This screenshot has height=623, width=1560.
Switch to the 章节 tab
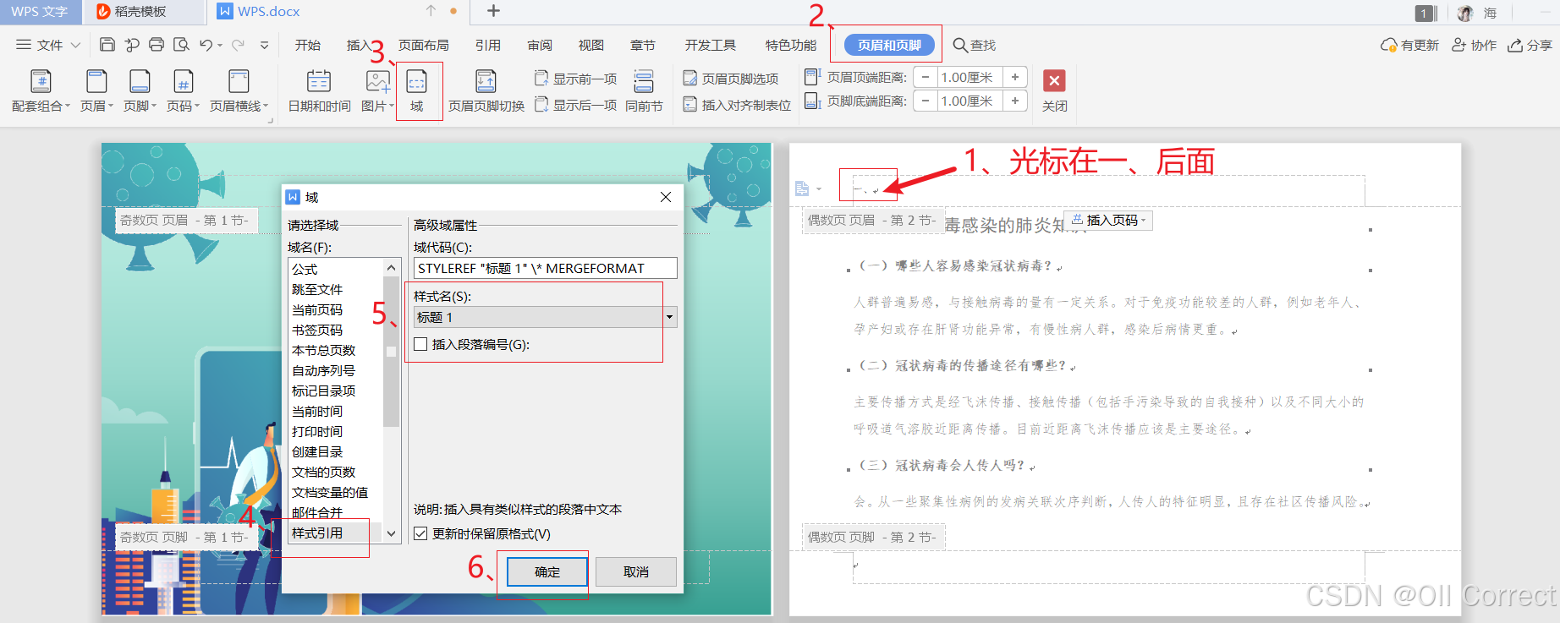[643, 45]
